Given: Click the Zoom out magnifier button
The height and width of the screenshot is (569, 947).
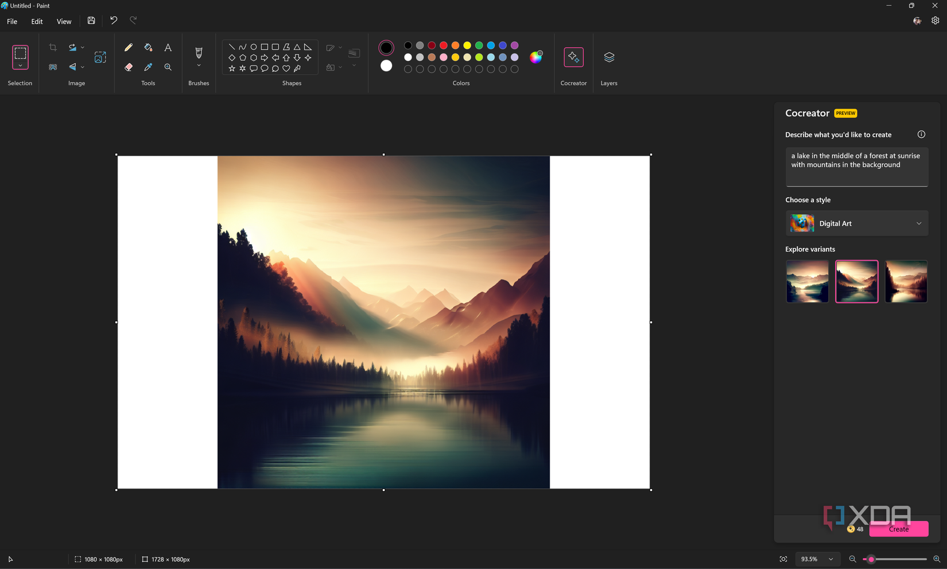Looking at the screenshot, I should (852, 559).
